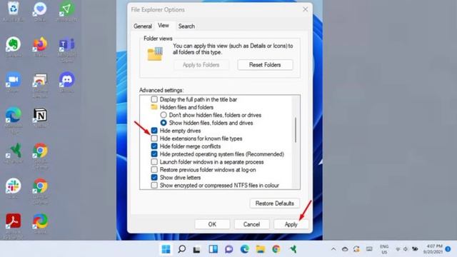Open the Discord desktop shortcut

pos(66,80)
